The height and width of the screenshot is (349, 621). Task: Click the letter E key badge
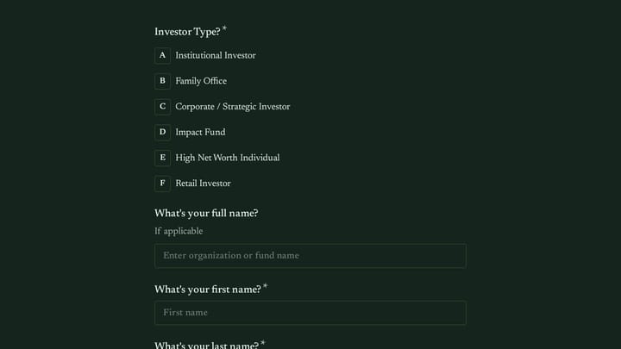162,158
